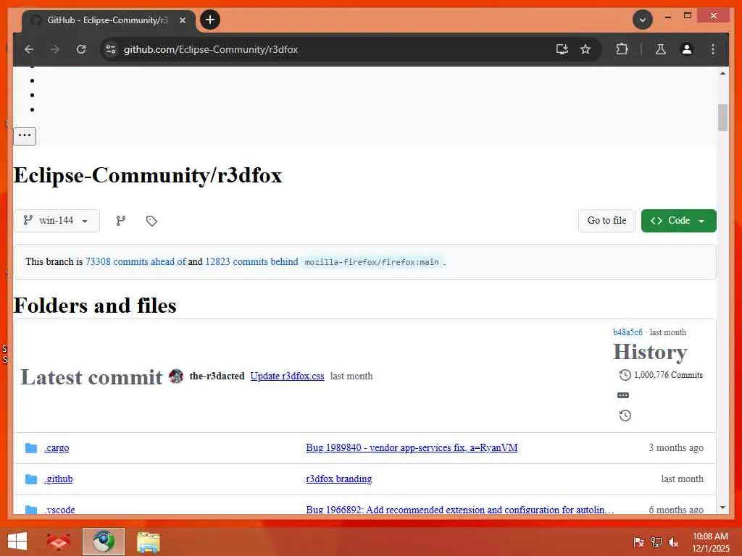Open the win-144 branch selector
This screenshot has height=556, width=742.
coord(57,221)
